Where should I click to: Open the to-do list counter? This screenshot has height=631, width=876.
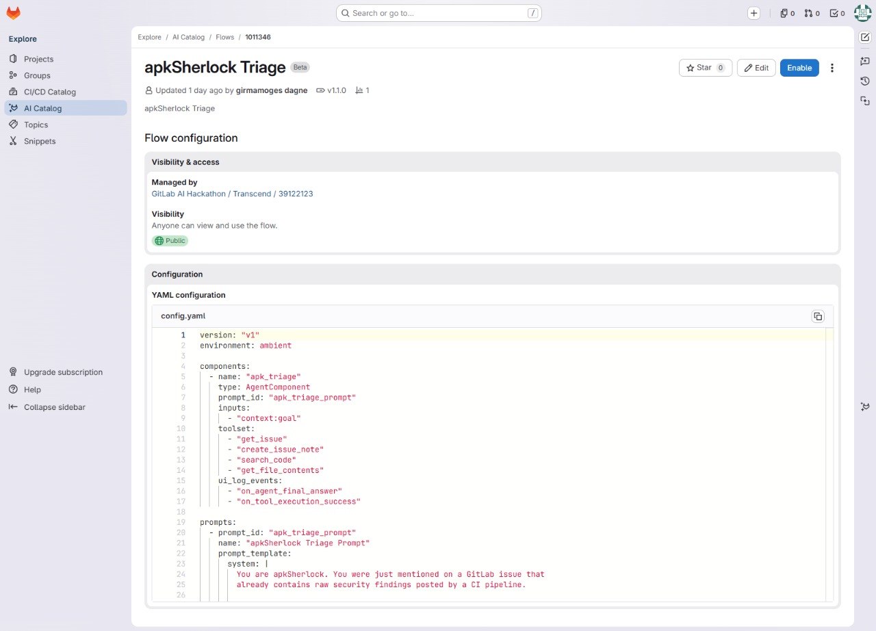(x=837, y=13)
